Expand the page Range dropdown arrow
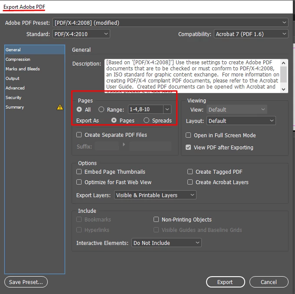Screen dimensions: 295x294 click(x=167, y=109)
